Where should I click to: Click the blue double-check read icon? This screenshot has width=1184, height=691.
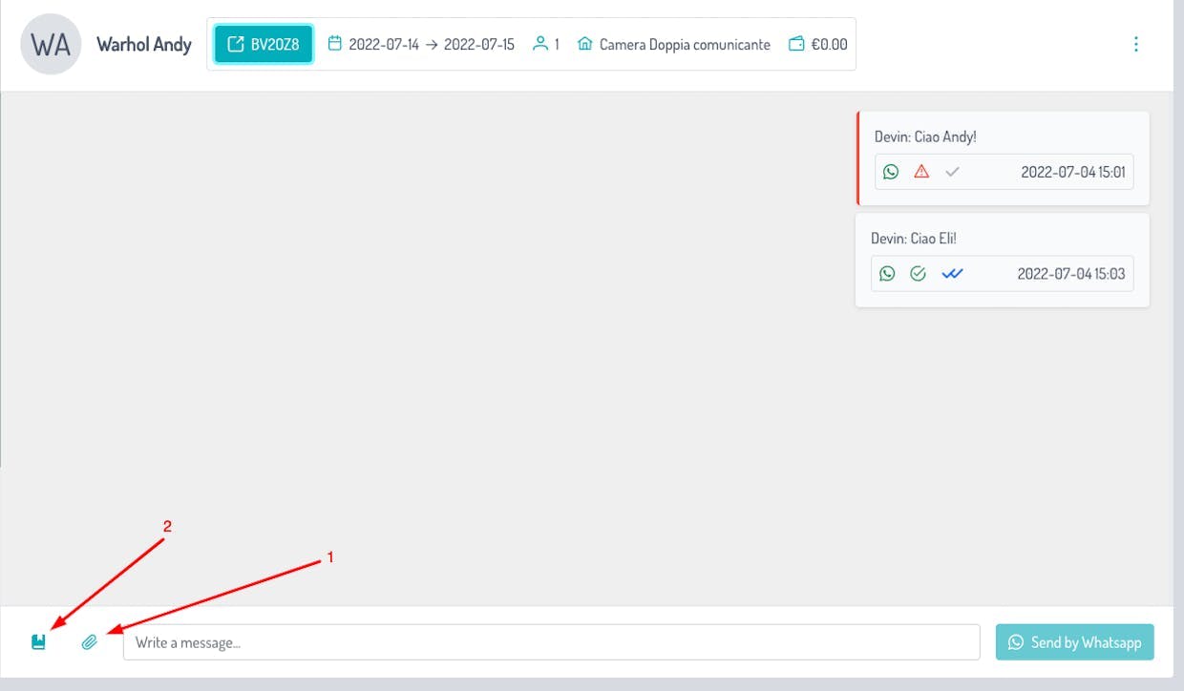click(952, 274)
